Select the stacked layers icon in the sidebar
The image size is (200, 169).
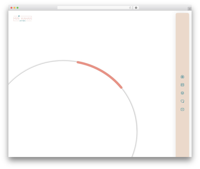coord(182,93)
